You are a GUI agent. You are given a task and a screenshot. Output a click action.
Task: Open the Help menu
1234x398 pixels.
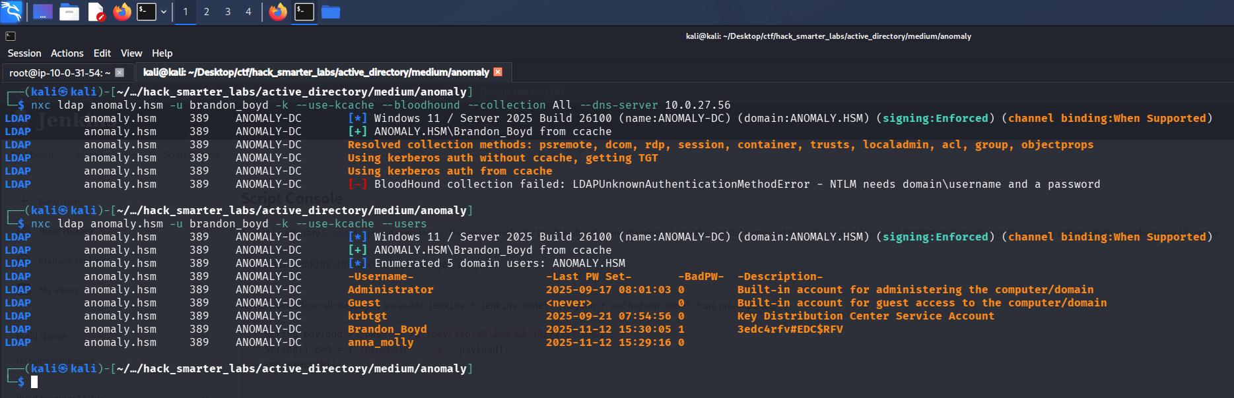162,53
